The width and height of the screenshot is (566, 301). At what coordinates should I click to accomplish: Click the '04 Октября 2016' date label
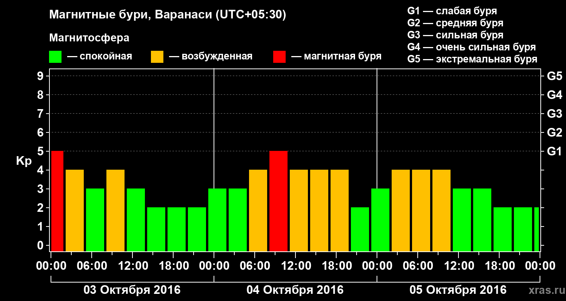pos(295,290)
